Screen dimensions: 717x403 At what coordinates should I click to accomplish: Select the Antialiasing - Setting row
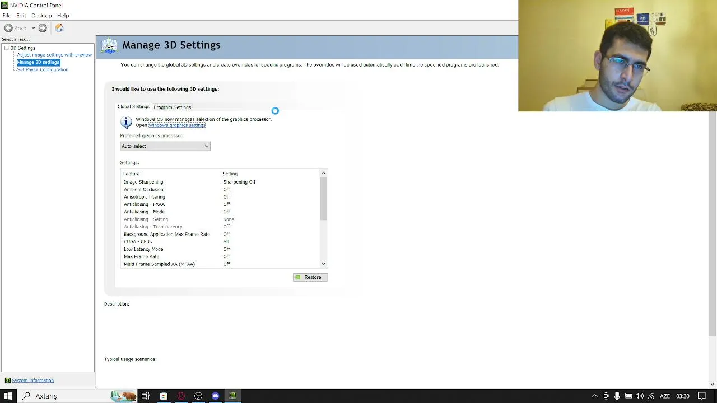(x=221, y=219)
